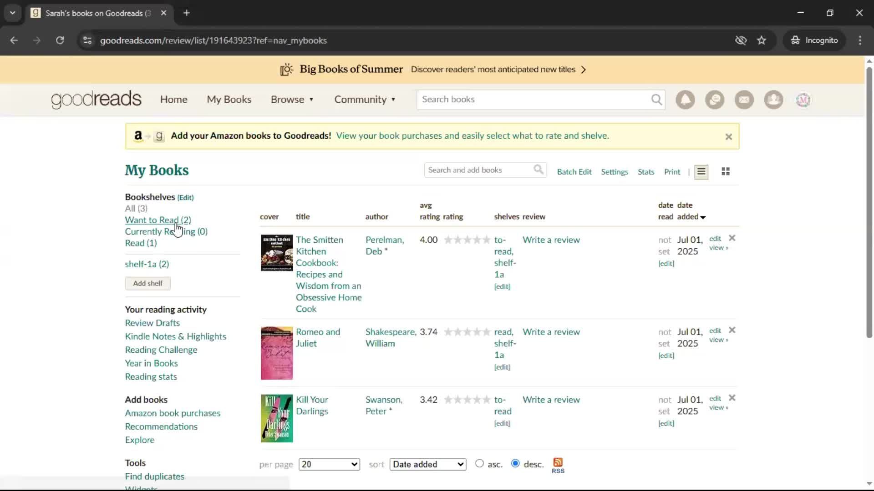Click the Add shelf button
The height and width of the screenshot is (491, 874).
tap(148, 283)
